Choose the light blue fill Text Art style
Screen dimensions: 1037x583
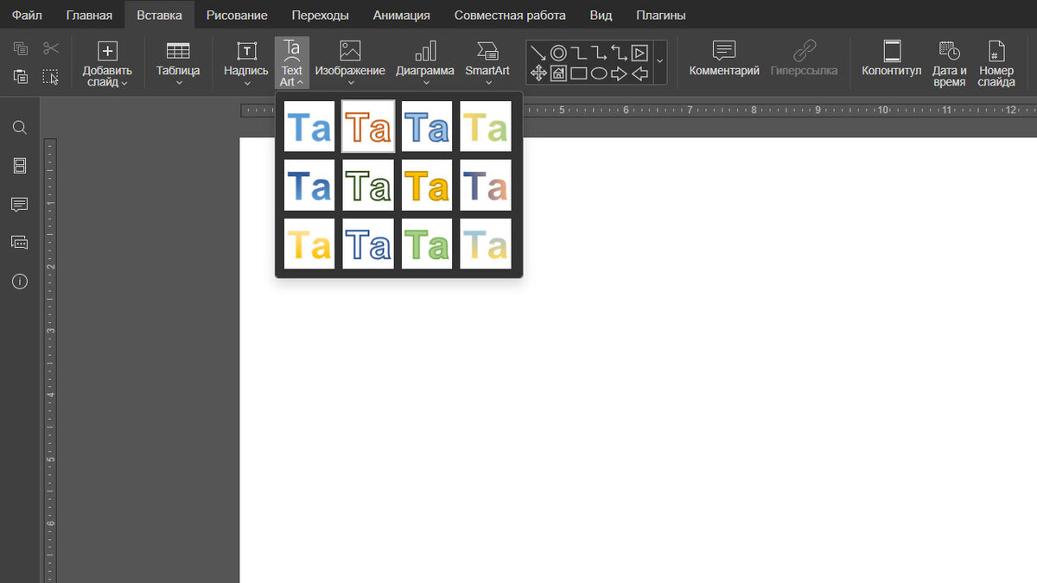tap(309, 127)
